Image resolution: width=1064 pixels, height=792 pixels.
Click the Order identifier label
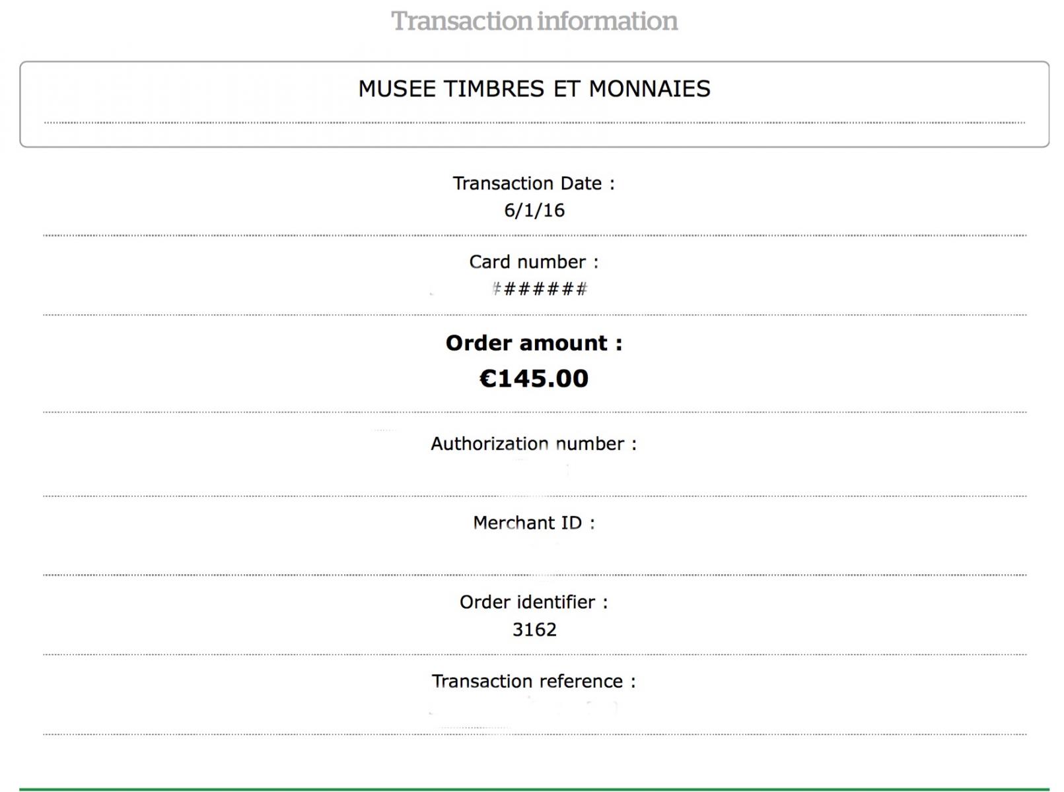(534, 602)
